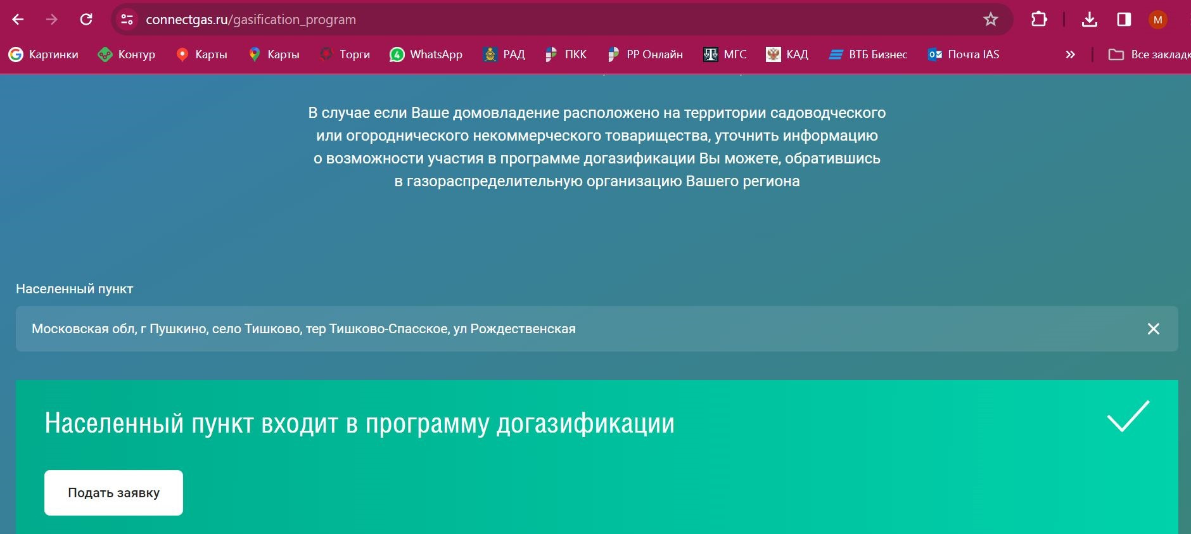Bookmark this page with the star icon

[991, 20]
